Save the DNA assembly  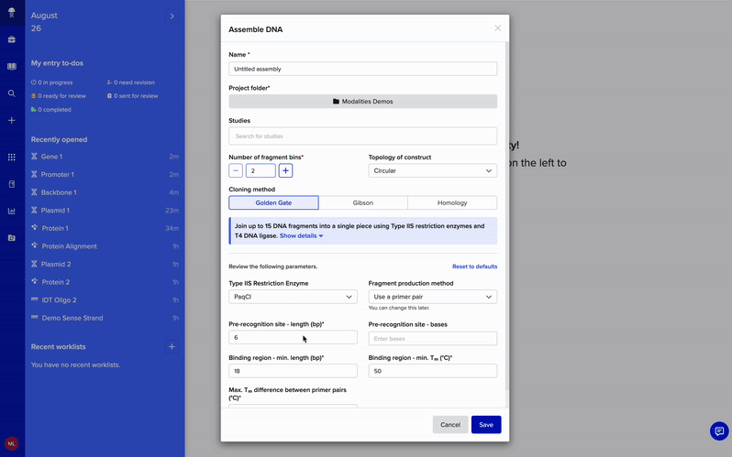(486, 424)
